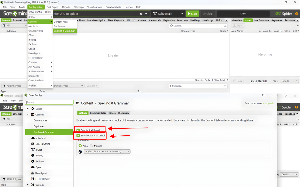Click the Include checkmark circle icon

point(33,156)
